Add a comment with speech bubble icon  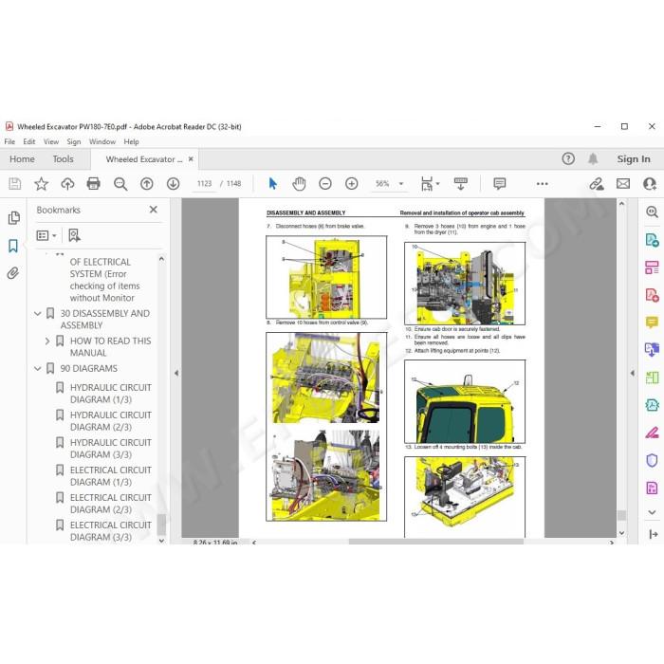coord(500,184)
